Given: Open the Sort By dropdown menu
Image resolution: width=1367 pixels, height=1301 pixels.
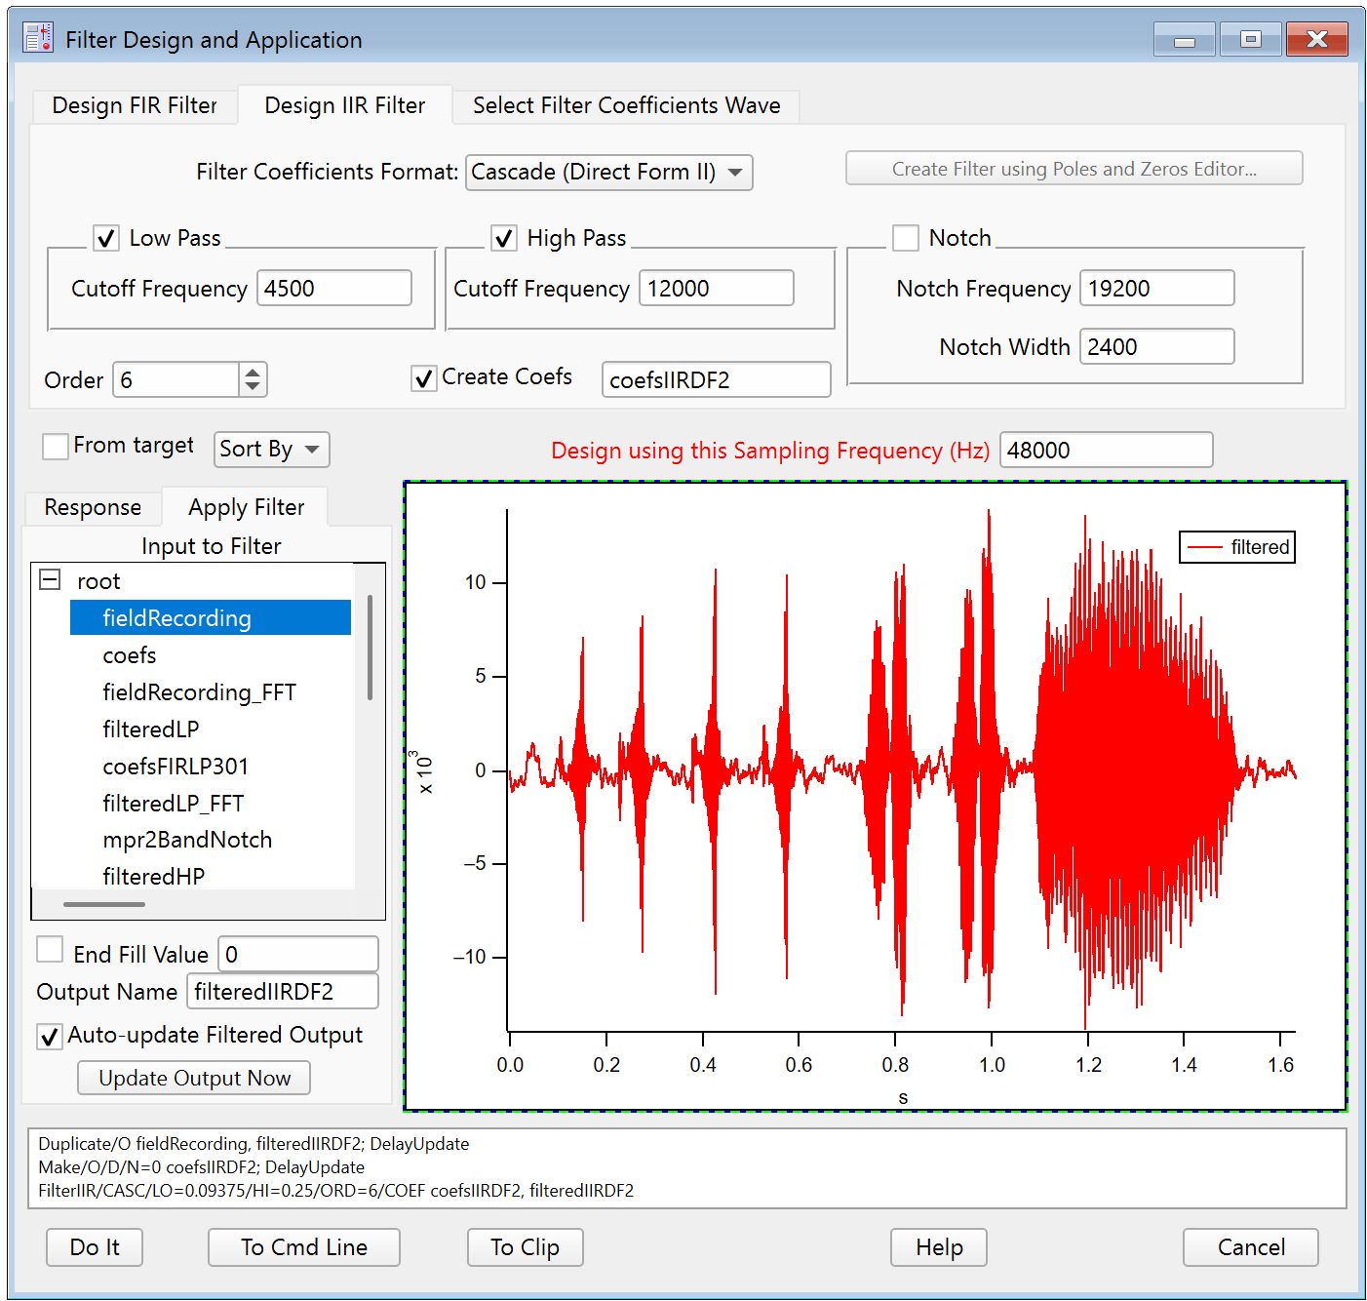Looking at the screenshot, I should pyautogui.click(x=271, y=450).
